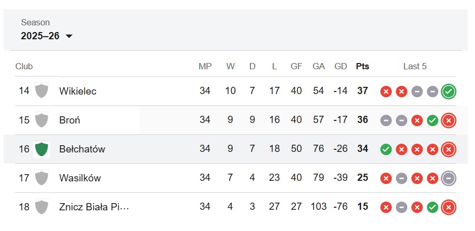Viewport: 475px width, 231px height.
Task: Click Znicz Biała Piska's shield crest
Action: pos(41,207)
